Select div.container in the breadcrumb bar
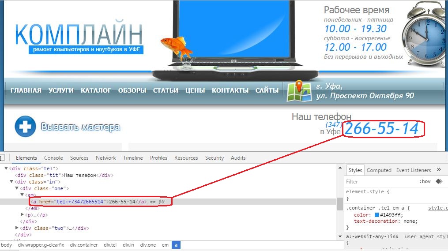The width and height of the screenshot is (448, 251). (x=84, y=245)
